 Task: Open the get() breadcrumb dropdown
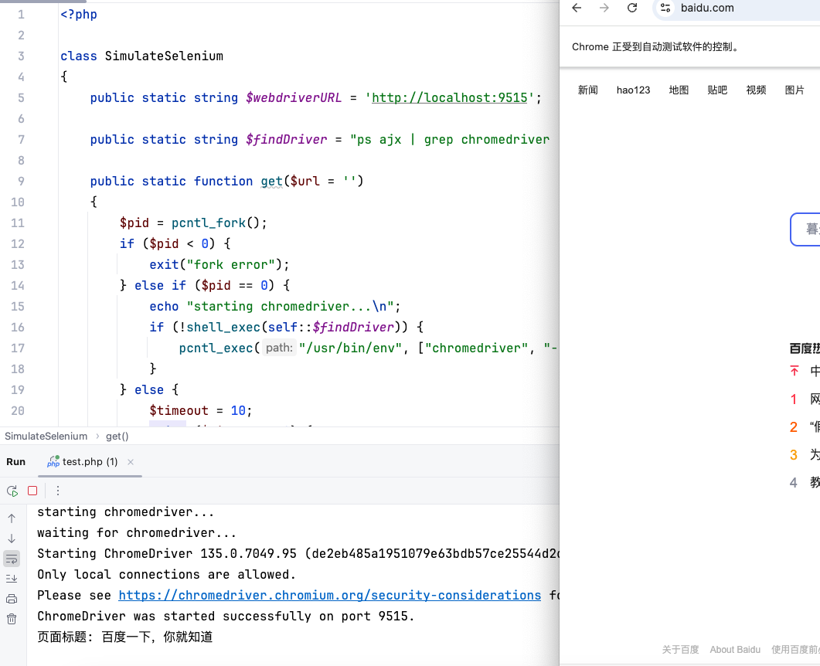116,436
